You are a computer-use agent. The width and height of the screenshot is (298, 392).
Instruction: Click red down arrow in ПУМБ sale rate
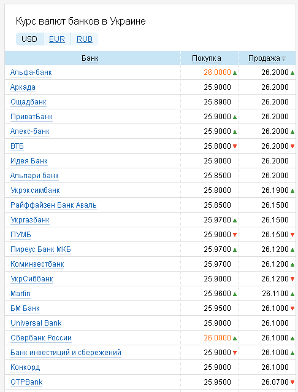(x=292, y=235)
